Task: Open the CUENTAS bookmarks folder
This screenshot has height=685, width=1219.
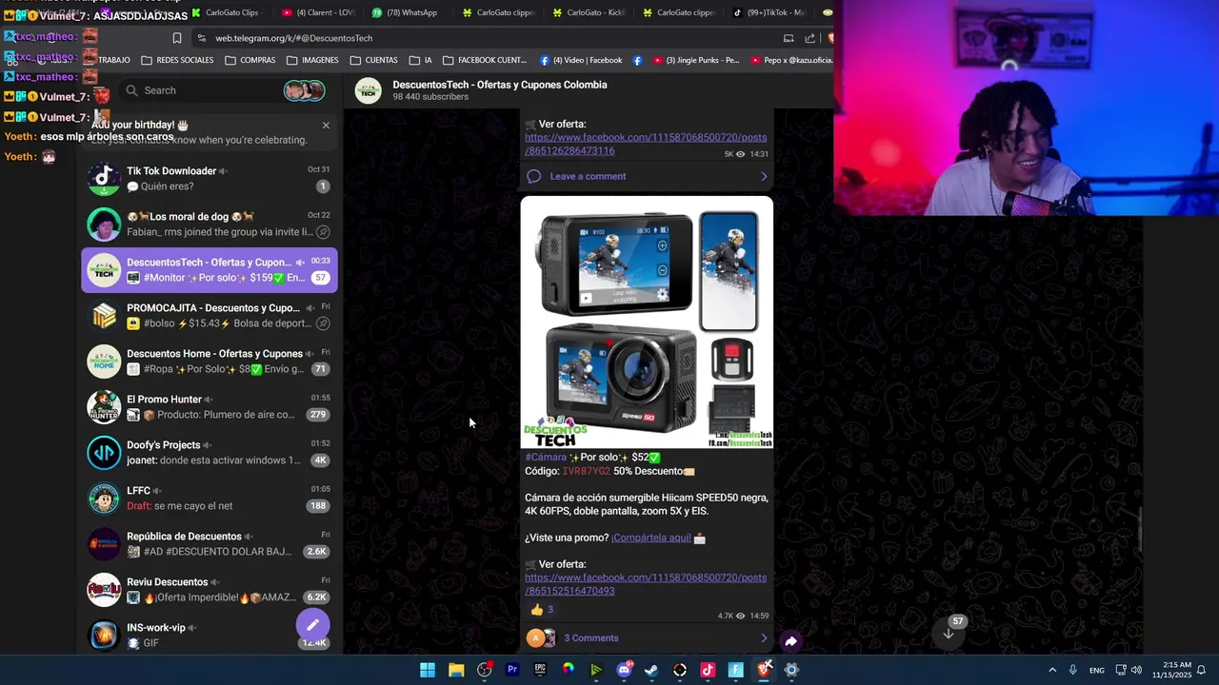Action: [x=373, y=60]
